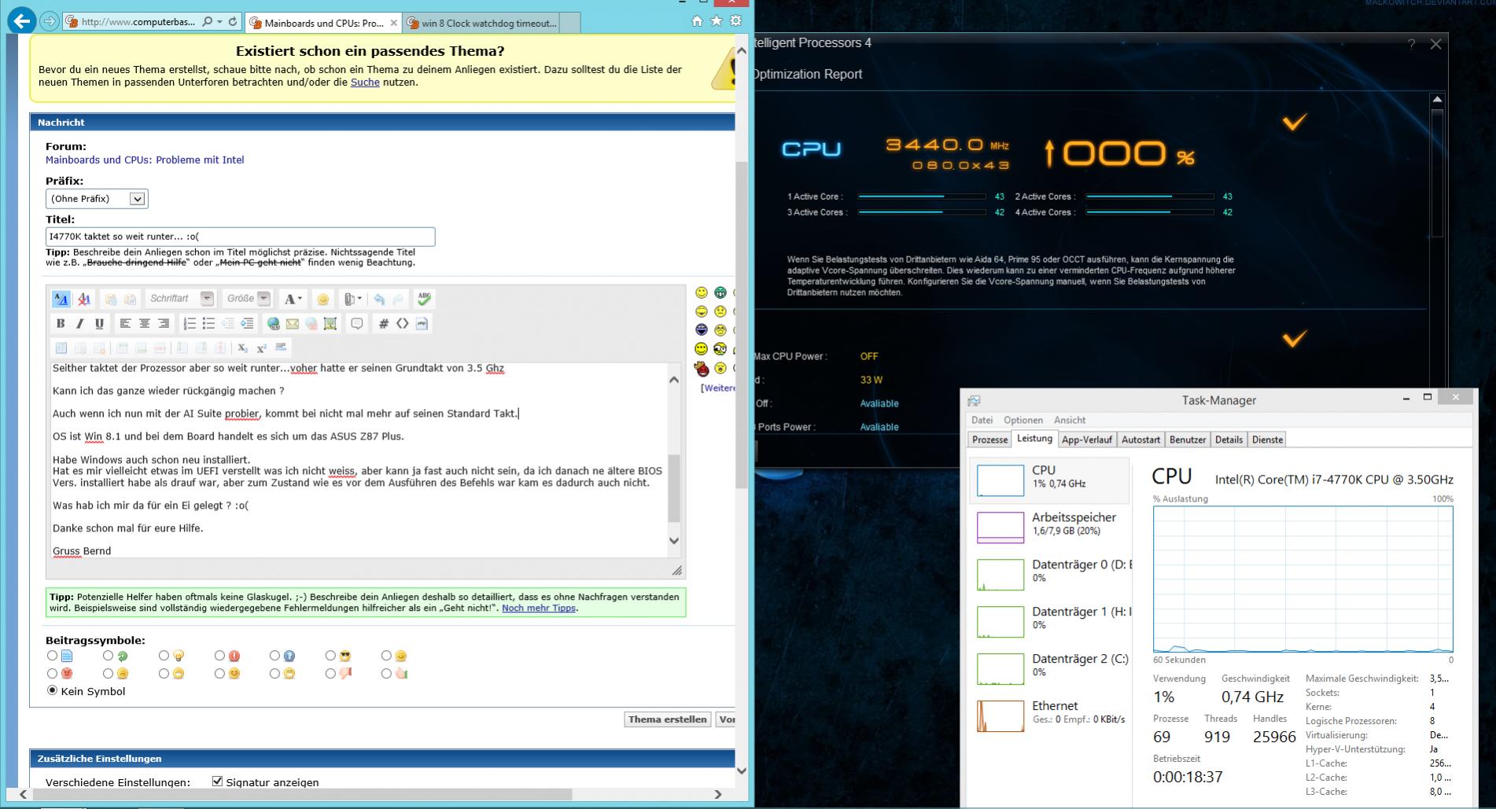Toggle italic formatting in the post editor

point(79,323)
